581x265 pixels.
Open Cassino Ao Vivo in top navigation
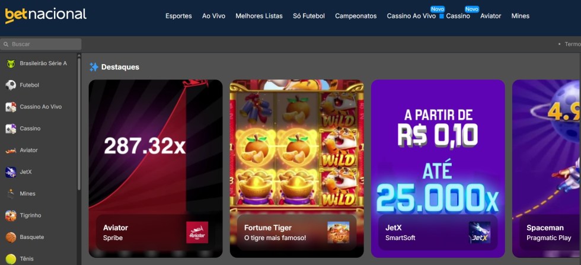pos(411,16)
